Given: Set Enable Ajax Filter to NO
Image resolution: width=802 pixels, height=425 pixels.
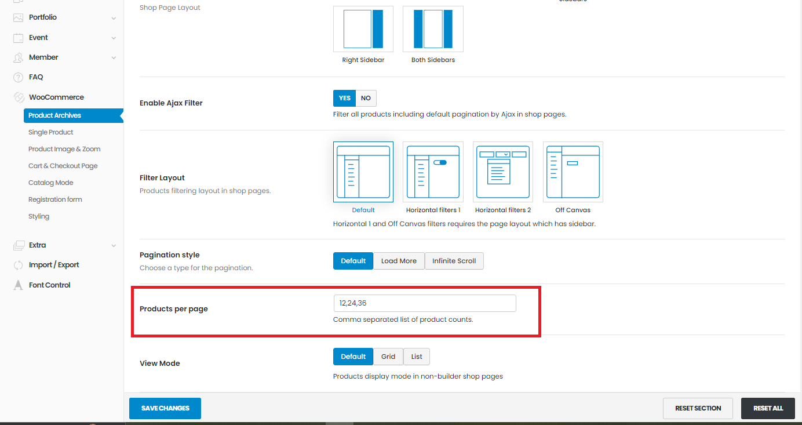Looking at the screenshot, I should pos(366,98).
